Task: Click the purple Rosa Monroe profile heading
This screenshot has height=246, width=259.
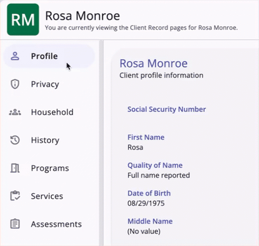Action: (154, 64)
